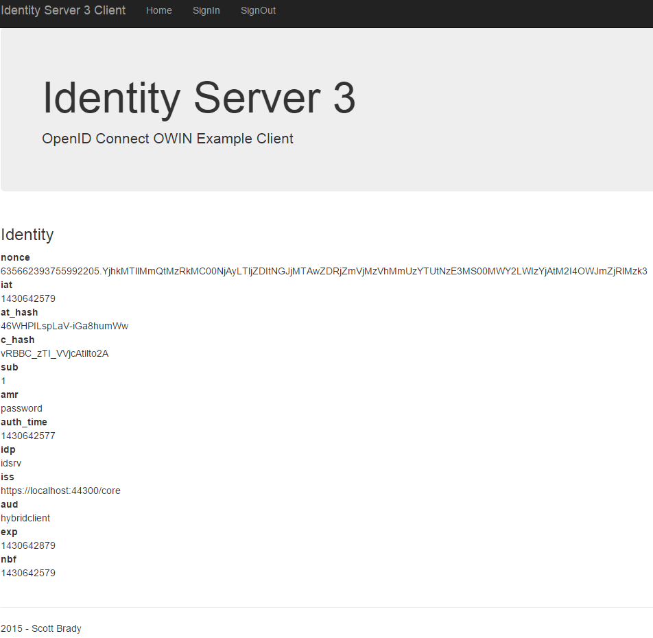Click the aud value 'hybridclient'
The width and height of the screenshot is (653, 638).
(x=25, y=518)
